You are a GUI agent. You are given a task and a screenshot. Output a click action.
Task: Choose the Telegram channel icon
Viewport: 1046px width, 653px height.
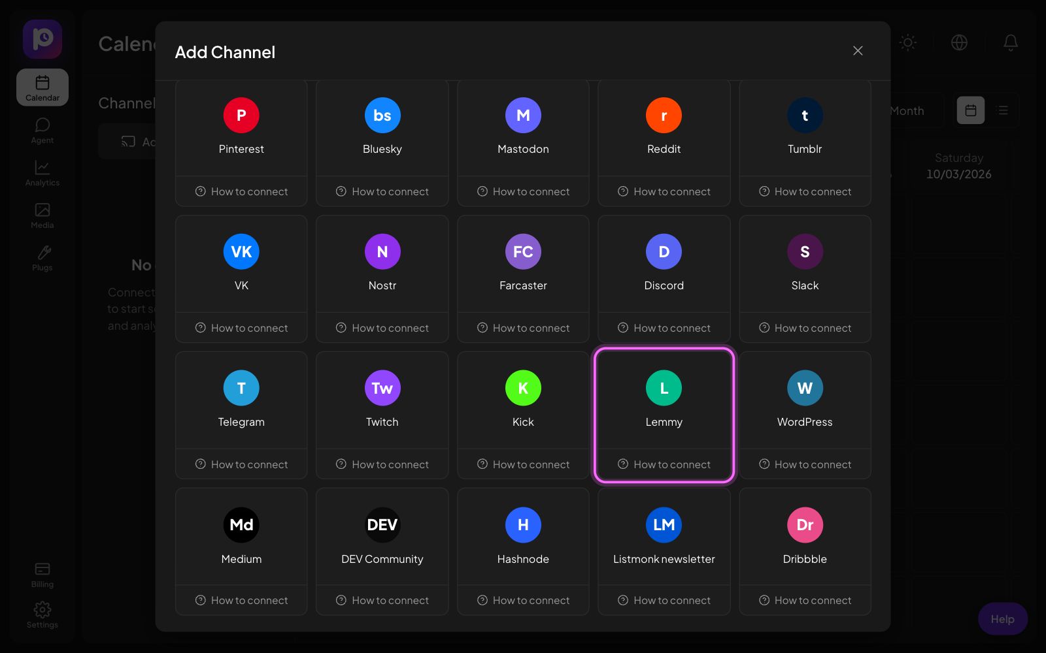click(241, 389)
